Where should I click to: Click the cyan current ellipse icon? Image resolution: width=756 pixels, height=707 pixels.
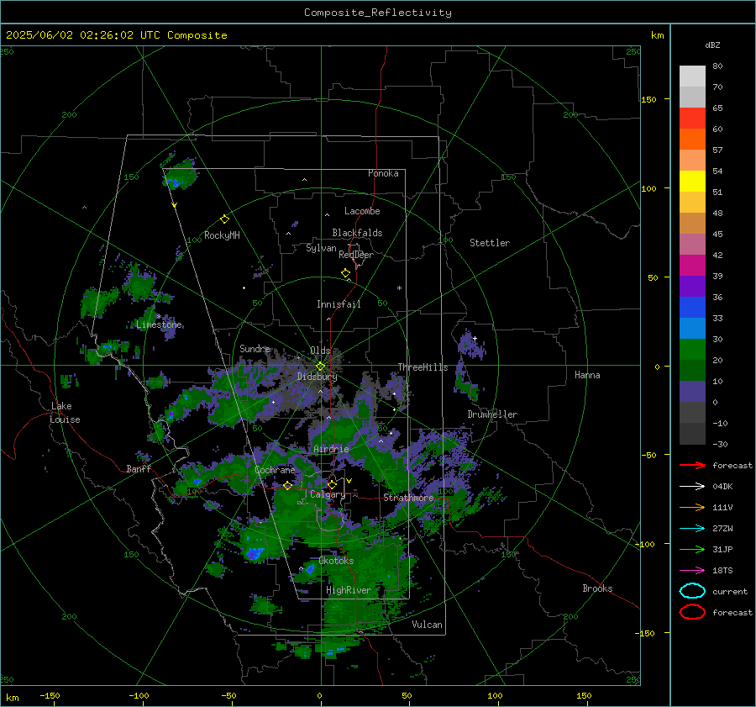(692, 591)
